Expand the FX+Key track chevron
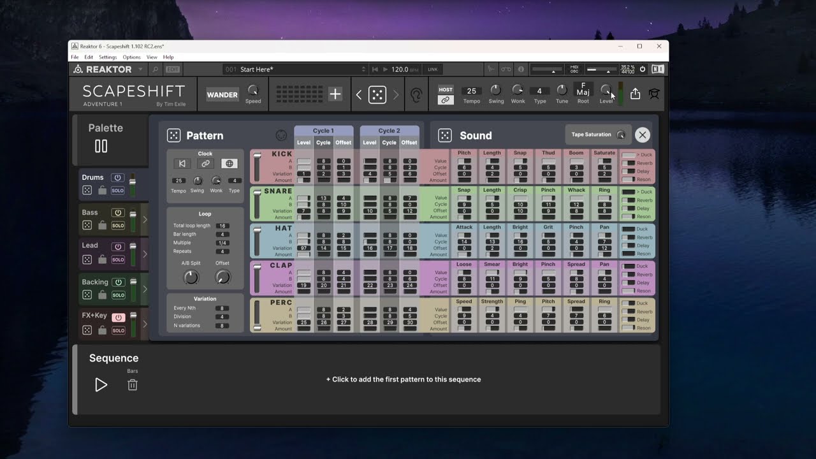This screenshot has width=816, height=459. click(x=145, y=324)
